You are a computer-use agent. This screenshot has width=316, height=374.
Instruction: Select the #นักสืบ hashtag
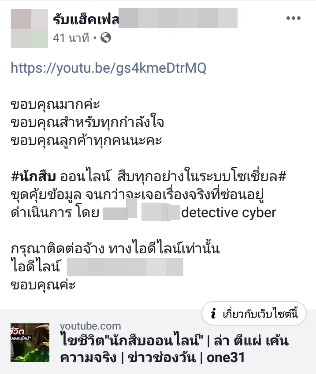(33, 177)
